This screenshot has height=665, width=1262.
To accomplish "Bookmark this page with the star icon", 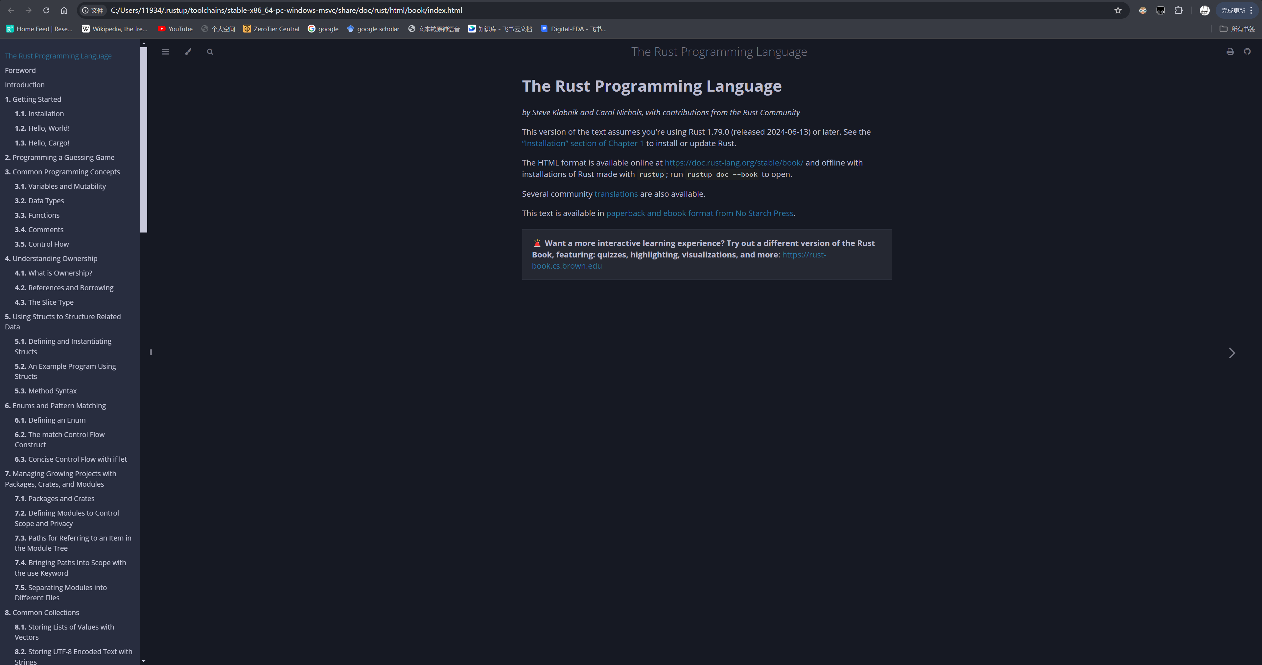I will pos(1118,10).
